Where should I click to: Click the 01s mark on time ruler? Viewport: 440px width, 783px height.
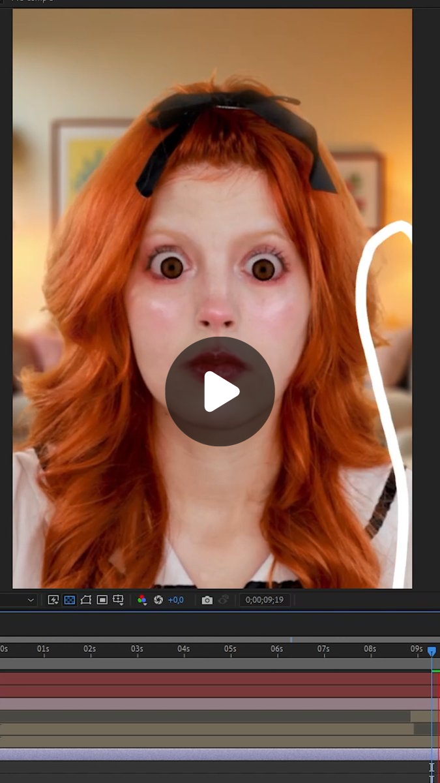coord(43,649)
